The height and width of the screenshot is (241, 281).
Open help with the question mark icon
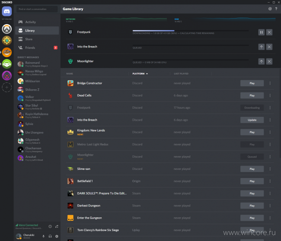[276, 9]
